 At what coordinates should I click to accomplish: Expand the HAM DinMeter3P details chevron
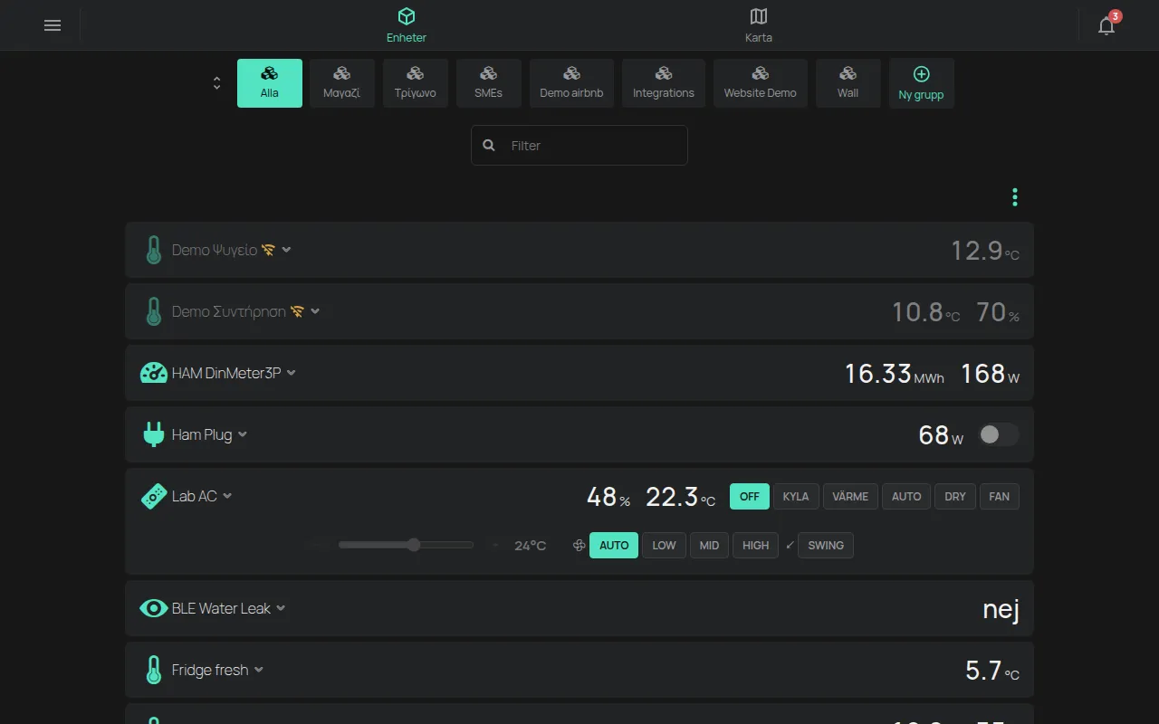pos(292,373)
